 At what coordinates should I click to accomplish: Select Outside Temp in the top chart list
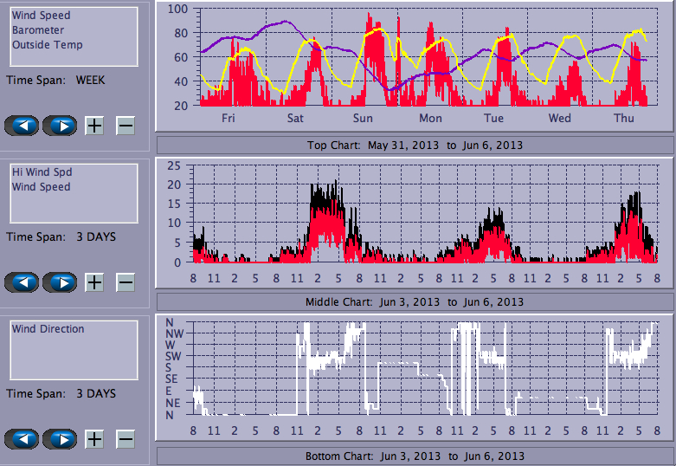[47, 45]
